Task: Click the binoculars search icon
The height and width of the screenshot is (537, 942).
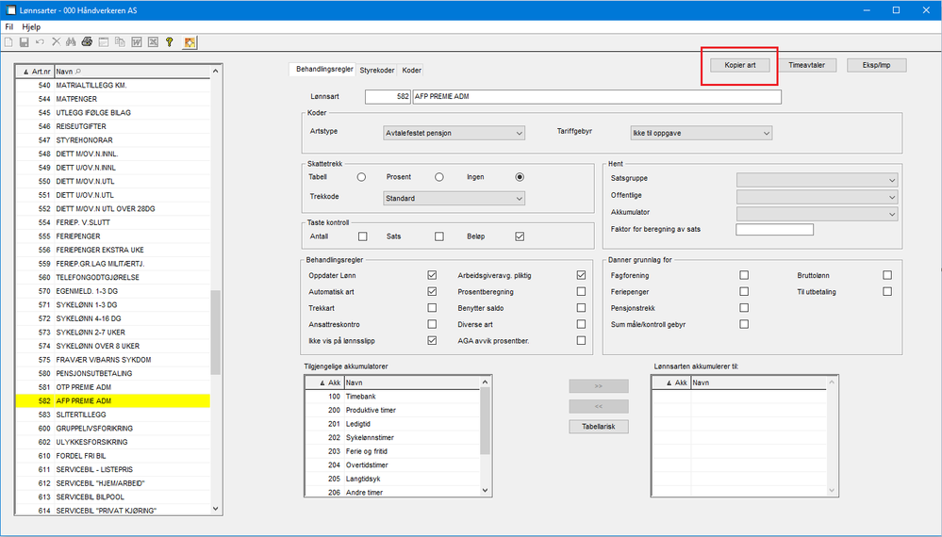Action: click(x=71, y=42)
